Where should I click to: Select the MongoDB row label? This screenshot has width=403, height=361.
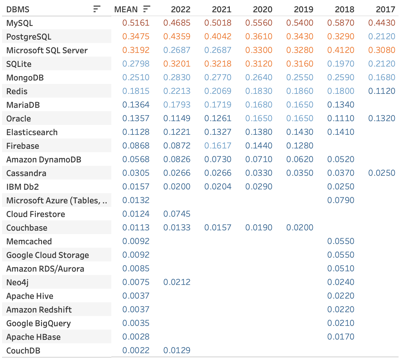(25, 77)
